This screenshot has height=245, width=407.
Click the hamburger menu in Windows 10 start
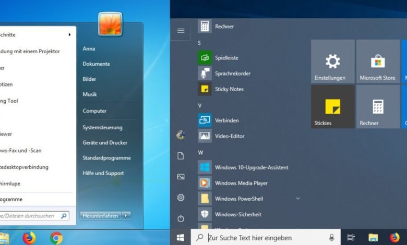[181, 31]
